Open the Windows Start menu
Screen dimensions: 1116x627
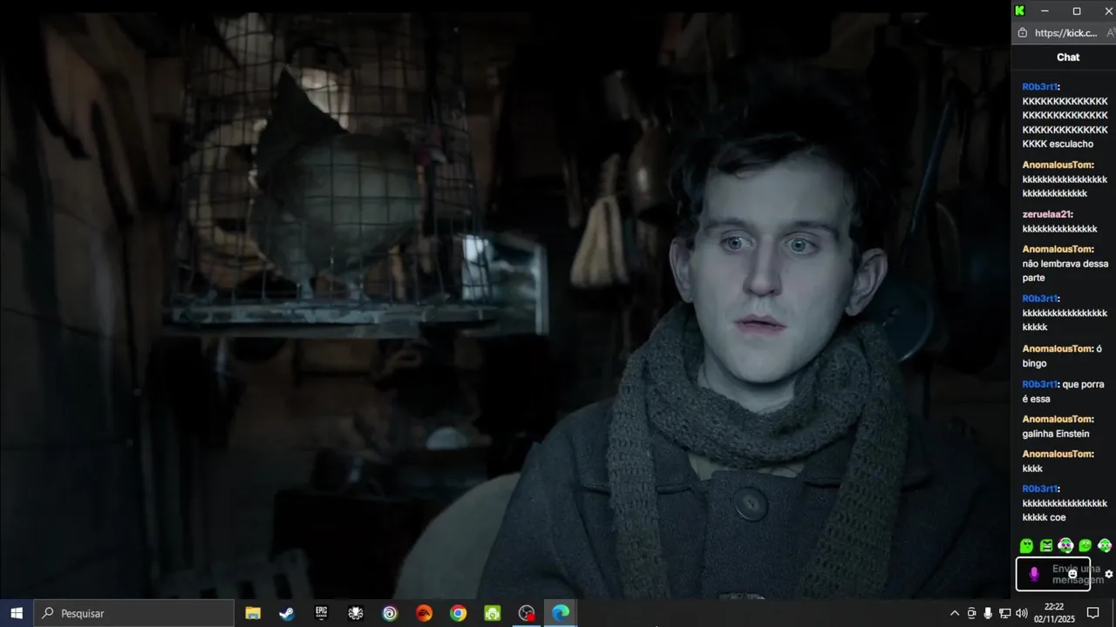coord(17,613)
